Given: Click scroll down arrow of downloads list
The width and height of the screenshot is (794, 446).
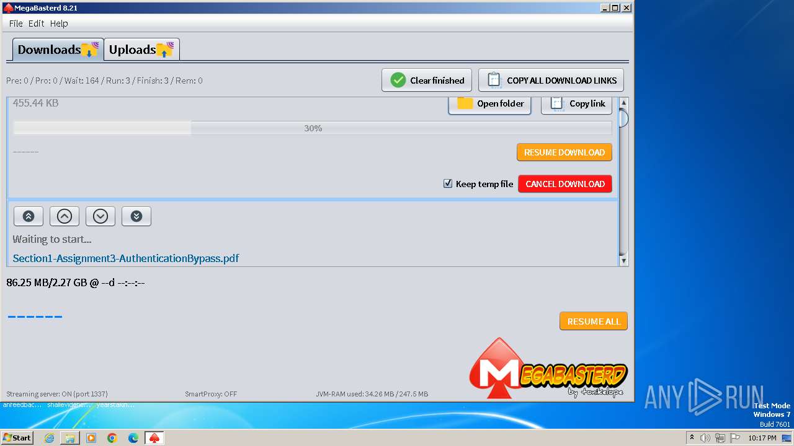Looking at the screenshot, I should click(x=624, y=261).
